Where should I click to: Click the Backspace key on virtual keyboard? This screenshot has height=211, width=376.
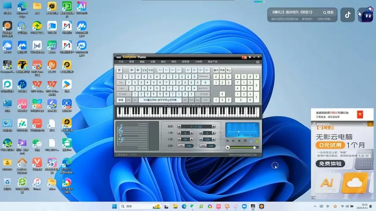pos(204,76)
